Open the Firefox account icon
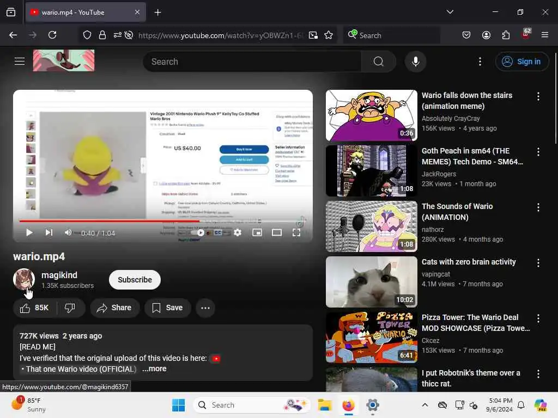The height and width of the screenshot is (418, 558). [486, 35]
